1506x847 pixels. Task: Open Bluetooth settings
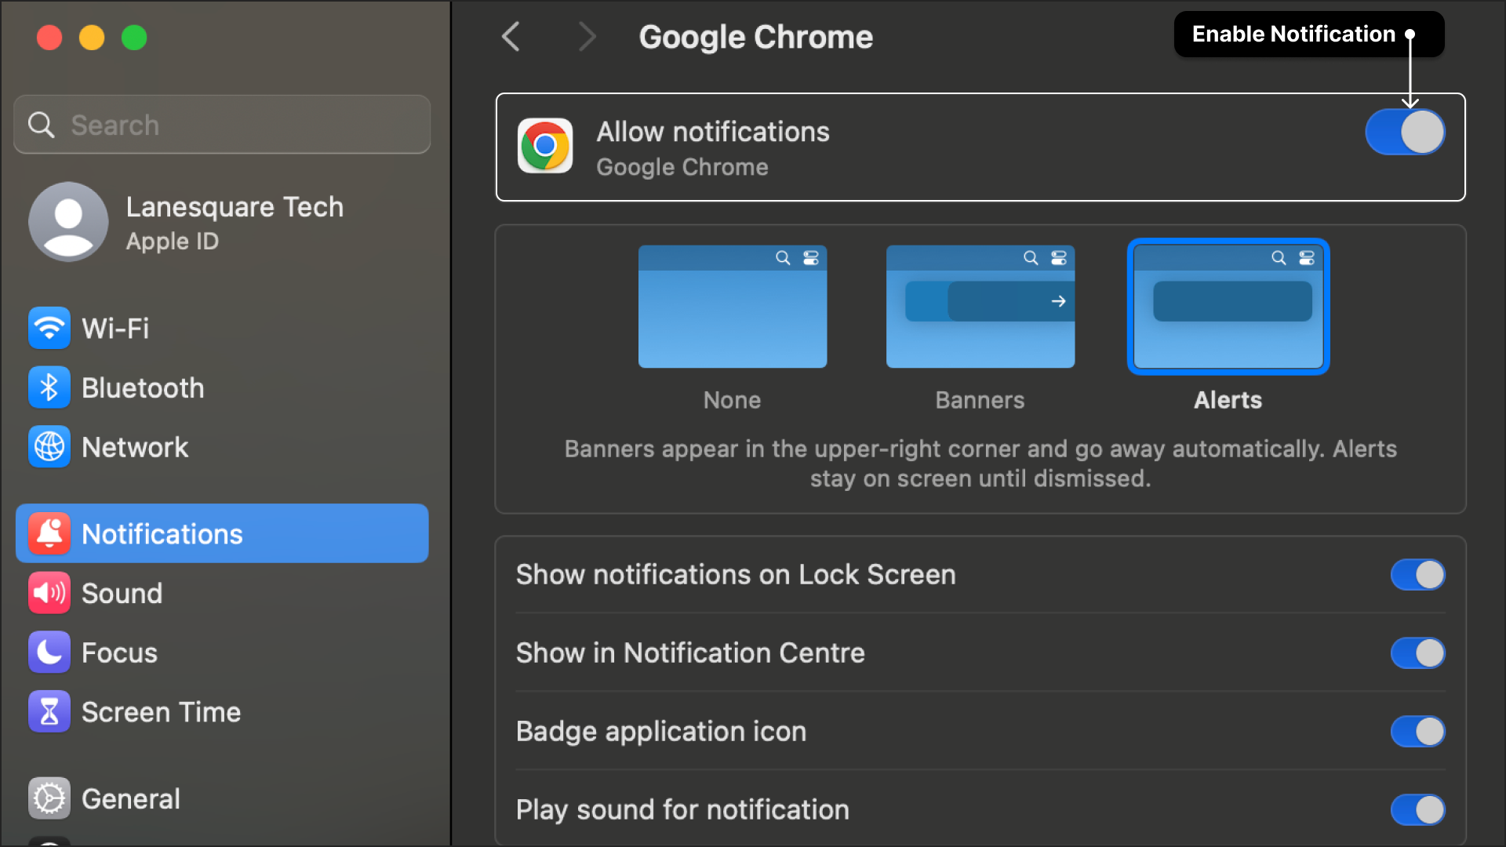(x=222, y=387)
